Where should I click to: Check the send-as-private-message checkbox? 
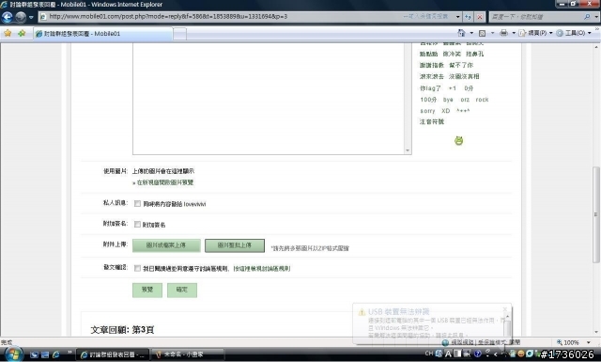tap(137, 203)
